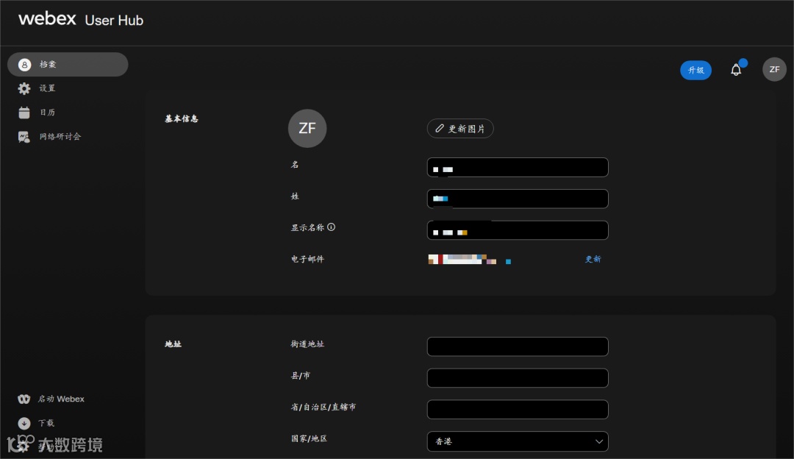Focus the 姓 last name field

[518, 199]
